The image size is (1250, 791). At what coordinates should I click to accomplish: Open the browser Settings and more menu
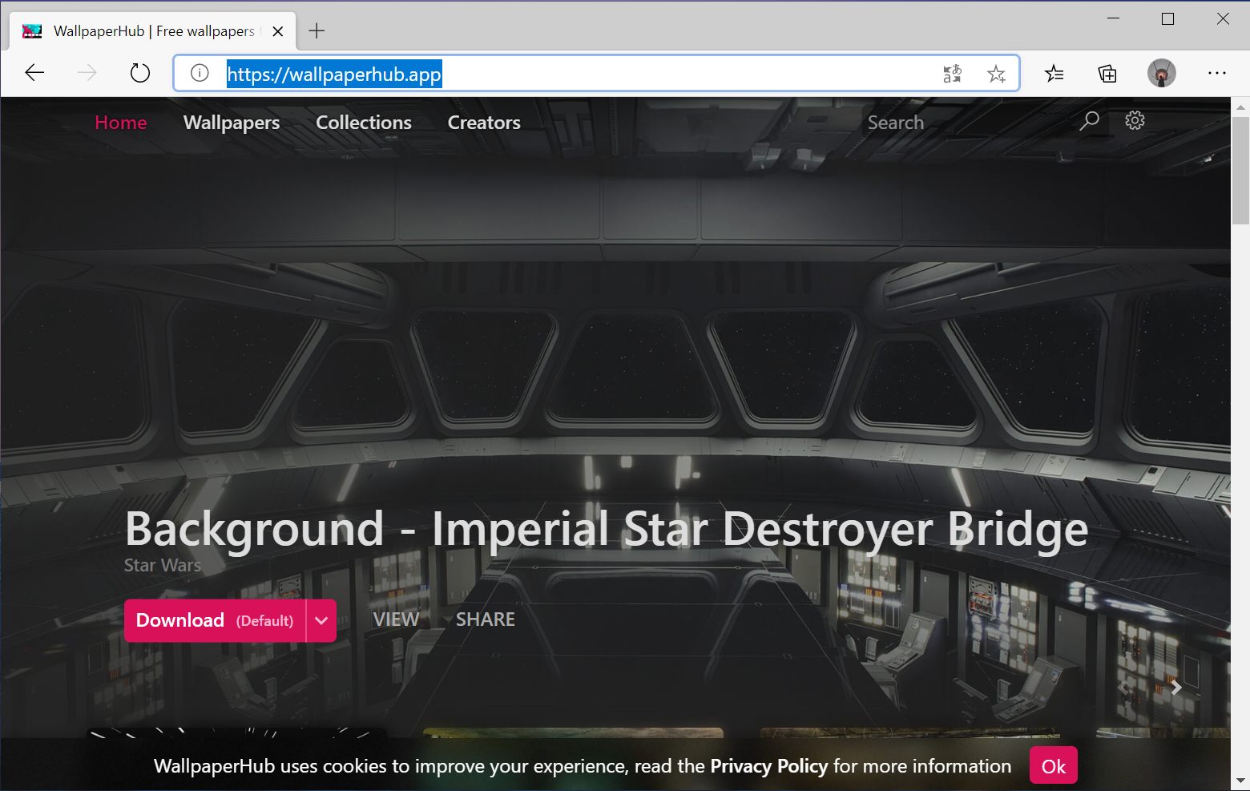(x=1217, y=73)
